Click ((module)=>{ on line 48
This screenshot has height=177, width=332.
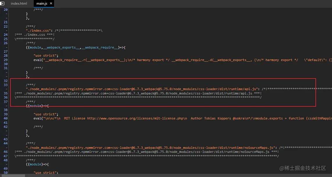(38, 164)
